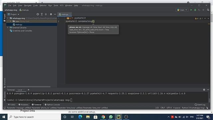Click the Python 3.9 interpreter status

click(193, 108)
